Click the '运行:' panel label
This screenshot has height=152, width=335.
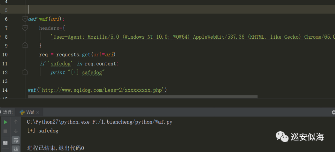tap(8, 112)
